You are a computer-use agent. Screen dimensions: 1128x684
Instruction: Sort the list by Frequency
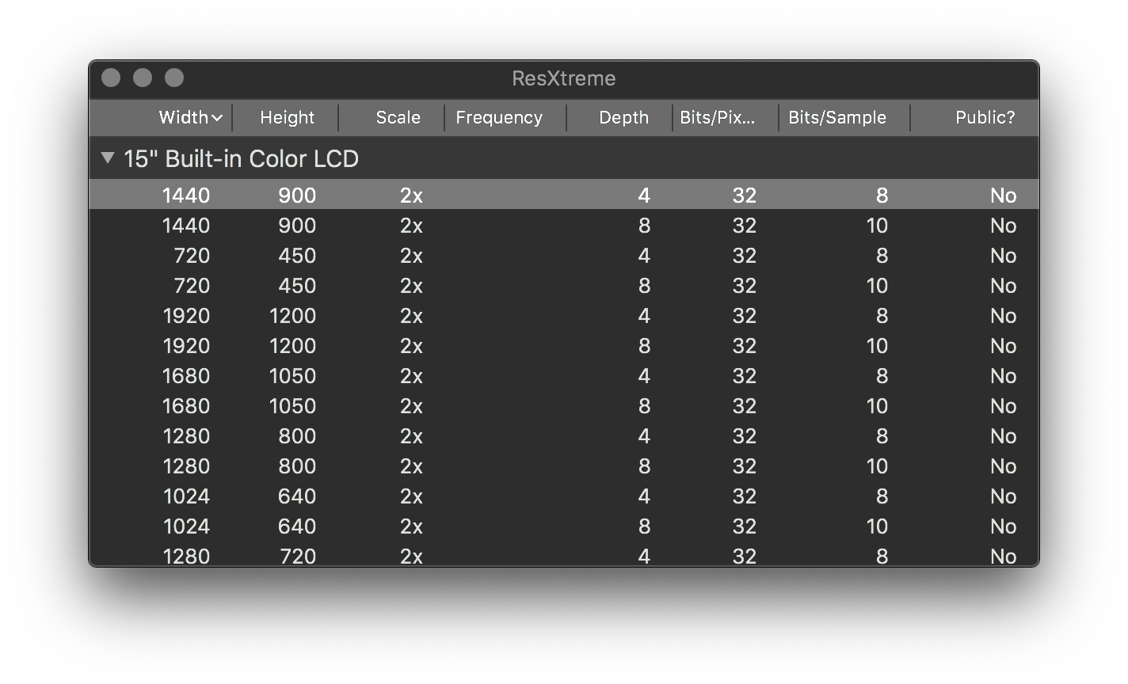(x=499, y=118)
